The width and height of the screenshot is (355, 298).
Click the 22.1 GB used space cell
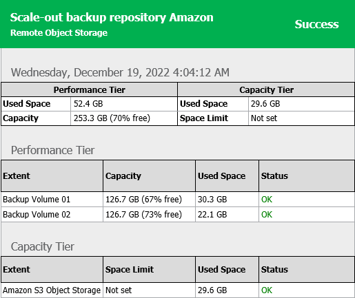227,215
